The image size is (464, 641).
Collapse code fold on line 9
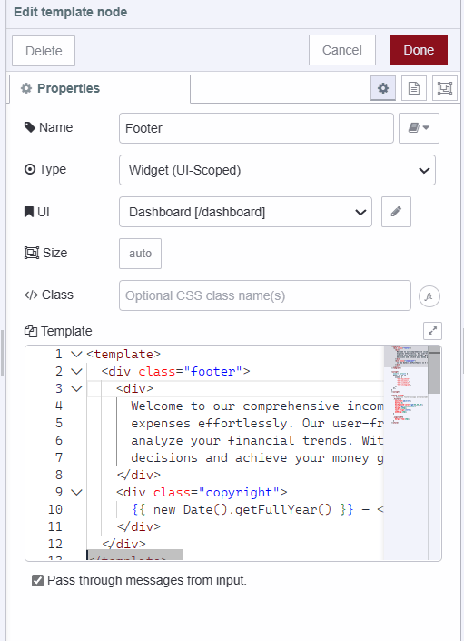(76, 492)
